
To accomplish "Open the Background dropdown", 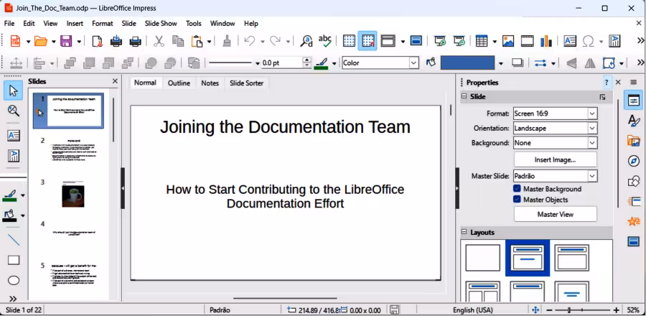I will click(556, 143).
